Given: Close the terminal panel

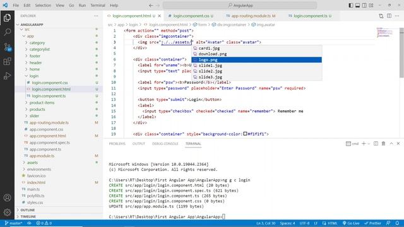Looking at the screenshot, I should pos(398,144).
